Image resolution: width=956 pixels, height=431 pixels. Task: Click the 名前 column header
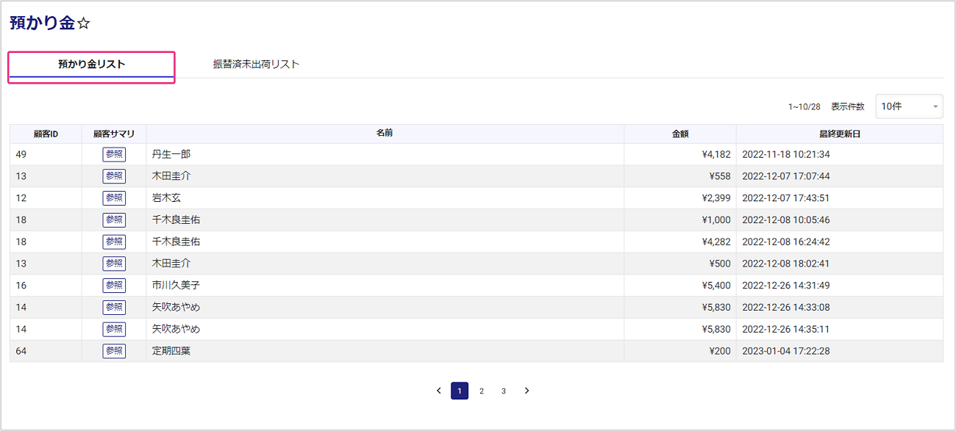385,134
